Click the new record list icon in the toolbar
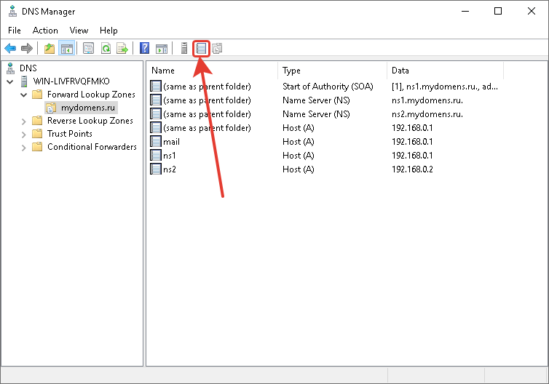 click(x=201, y=48)
